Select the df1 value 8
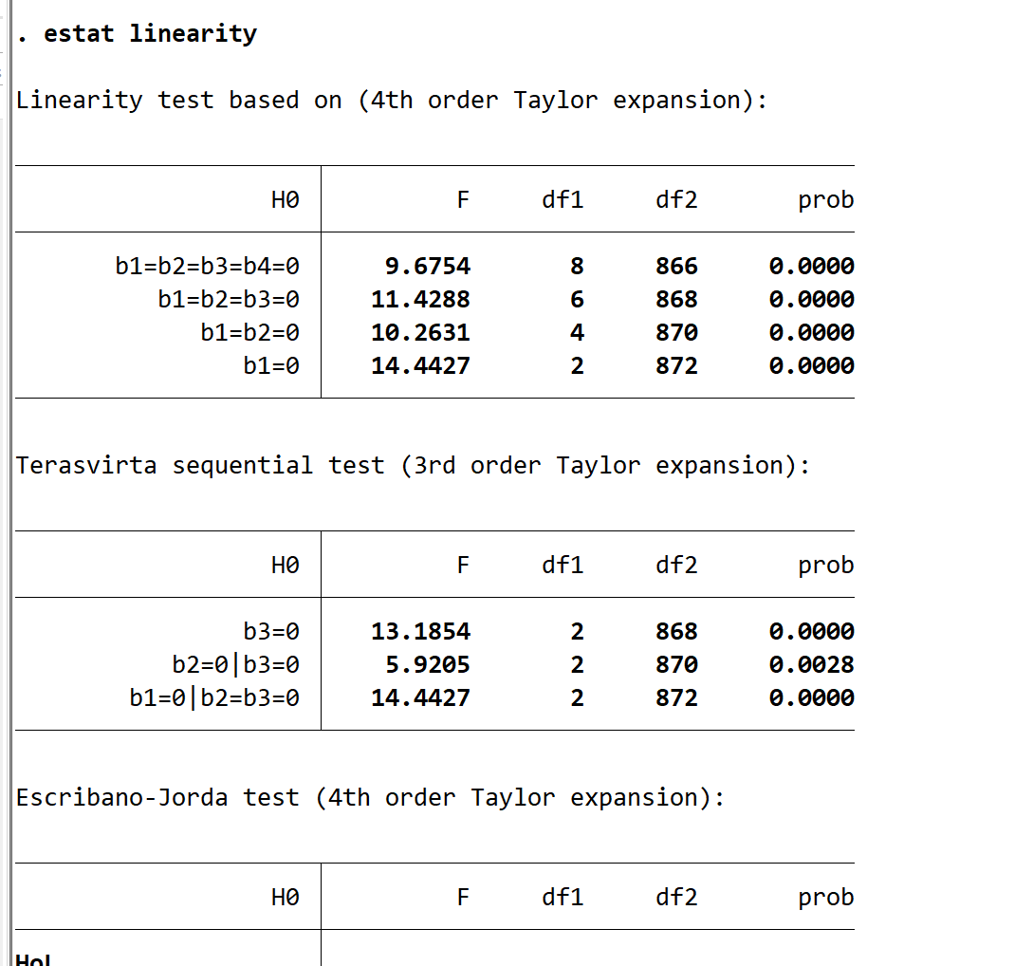The width and height of the screenshot is (1033, 966). [577, 267]
